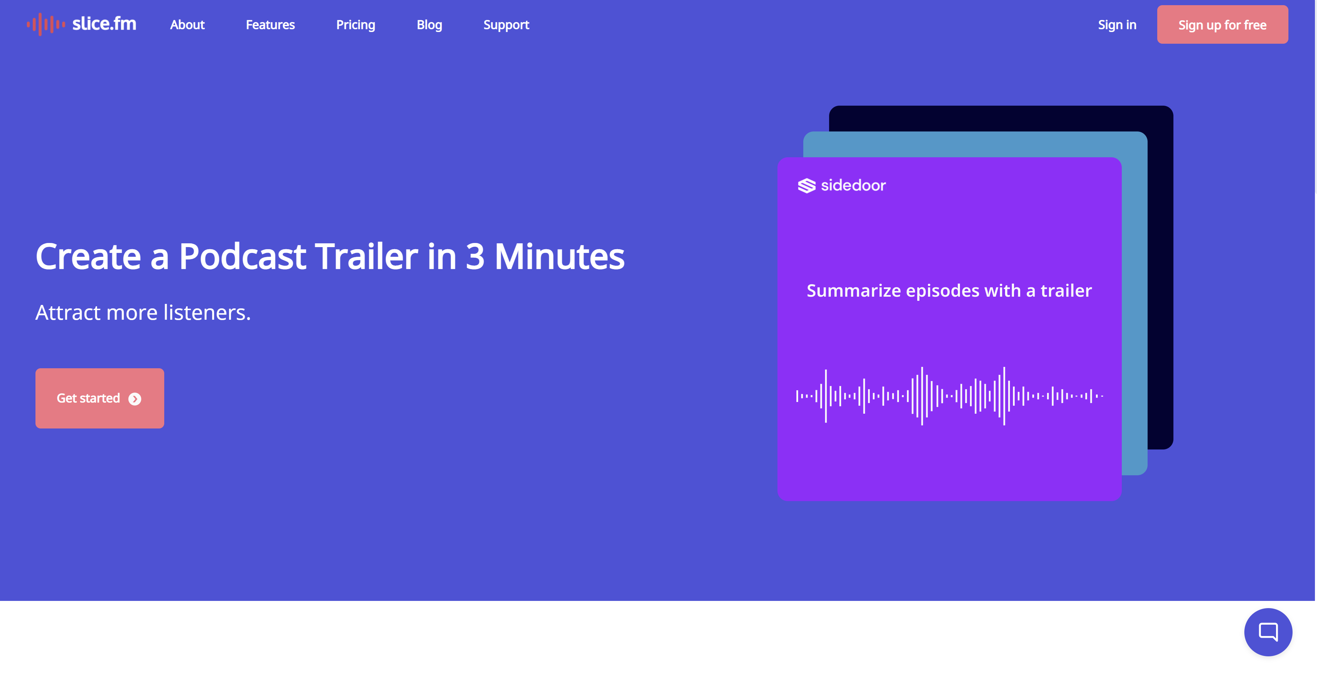Open the Blog link
This screenshot has height=678, width=1317.
pyautogui.click(x=429, y=24)
